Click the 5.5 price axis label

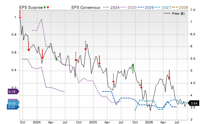click(x=193, y=59)
